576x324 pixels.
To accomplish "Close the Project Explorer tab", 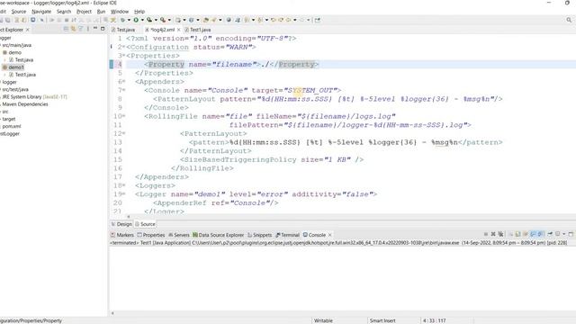I will [x=28, y=30].
